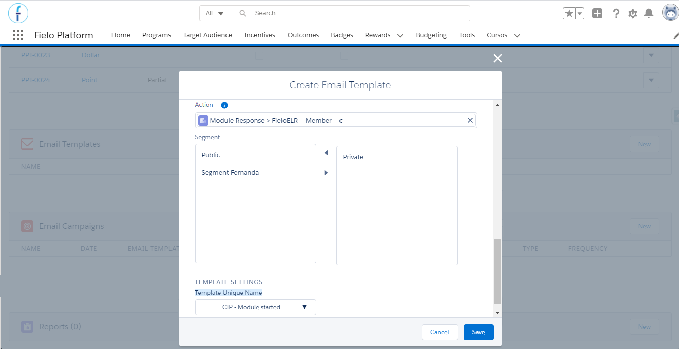
Task: Open the Notifications bell icon
Action: click(x=649, y=14)
